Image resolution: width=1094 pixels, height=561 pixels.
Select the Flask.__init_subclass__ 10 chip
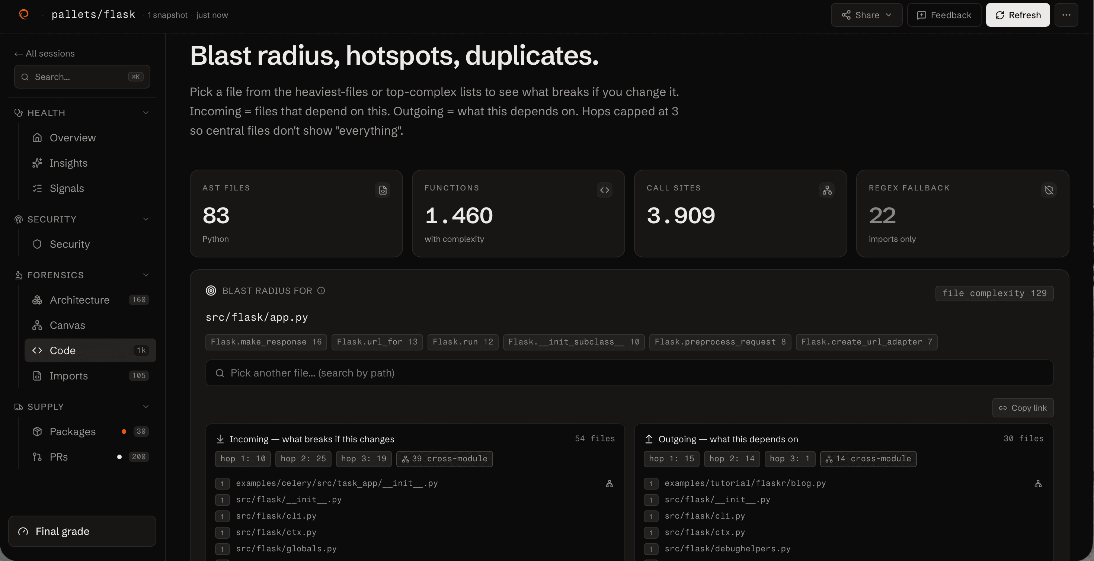click(574, 342)
